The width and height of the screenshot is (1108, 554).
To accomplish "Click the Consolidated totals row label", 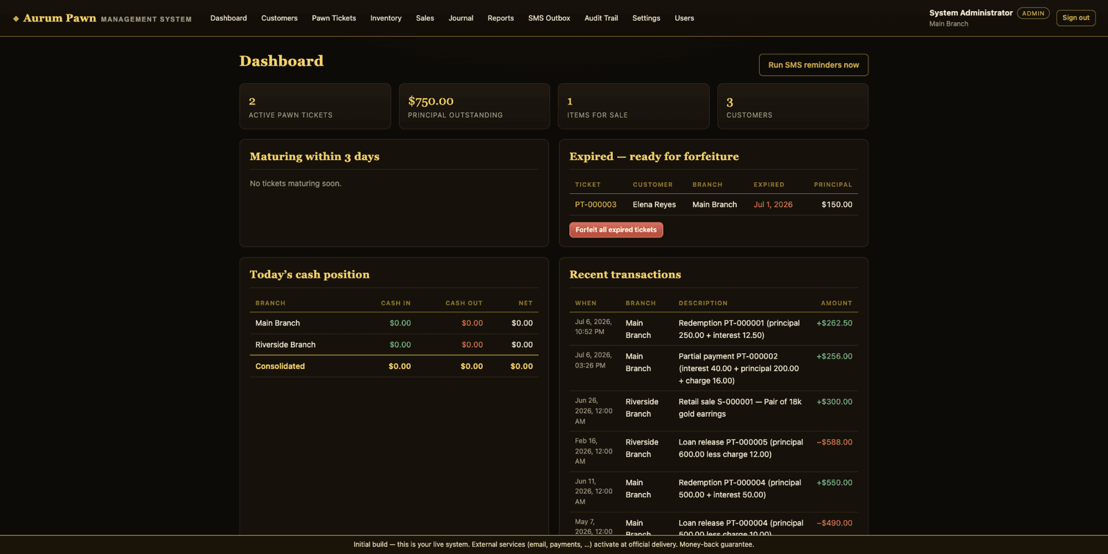I will point(280,366).
